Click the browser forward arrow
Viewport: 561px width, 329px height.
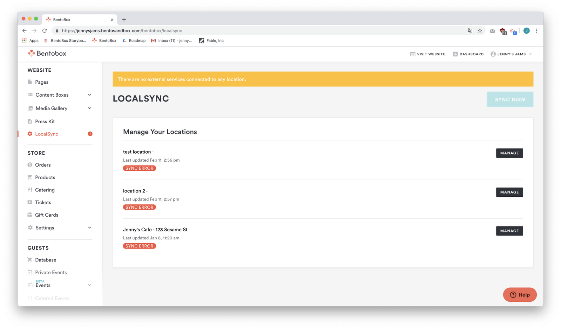point(34,31)
